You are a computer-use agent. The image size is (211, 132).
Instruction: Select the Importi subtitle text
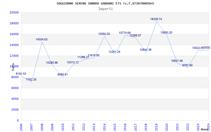pos(105,9)
